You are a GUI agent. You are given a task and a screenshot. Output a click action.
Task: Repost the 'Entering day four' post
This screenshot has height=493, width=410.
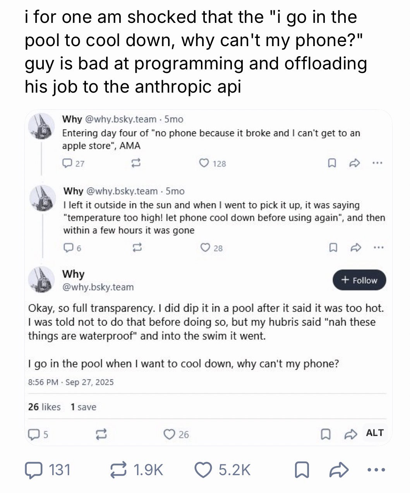pyautogui.click(x=135, y=164)
